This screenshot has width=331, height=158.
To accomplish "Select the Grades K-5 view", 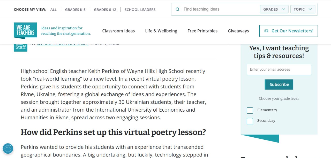I will tap(75, 10).
